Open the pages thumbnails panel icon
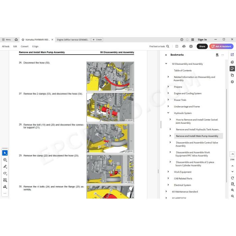The height and width of the screenshot is (236, 236). pyautogui.click(x=232, y=75)
